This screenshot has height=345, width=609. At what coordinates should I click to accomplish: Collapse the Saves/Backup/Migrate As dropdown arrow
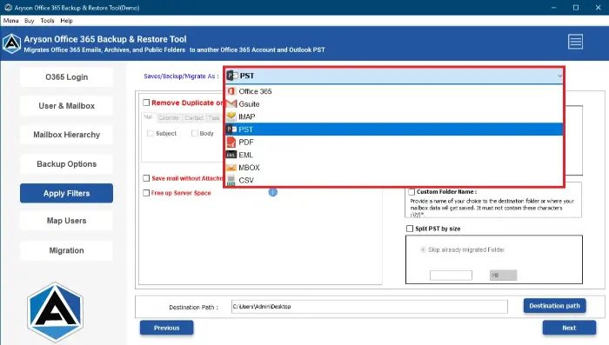559,76
